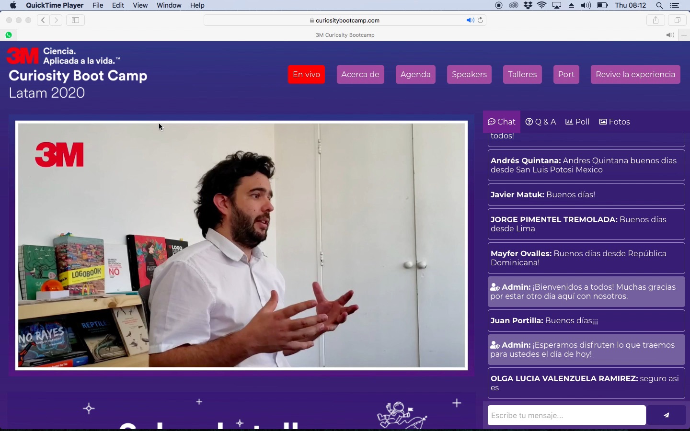690x431 pixels.
Task: Open the Q&A panel
Action: [540, 122]
